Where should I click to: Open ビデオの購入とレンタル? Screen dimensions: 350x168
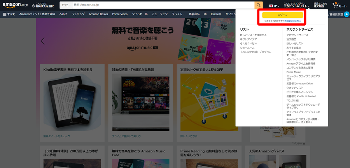[x=299, y=92]
